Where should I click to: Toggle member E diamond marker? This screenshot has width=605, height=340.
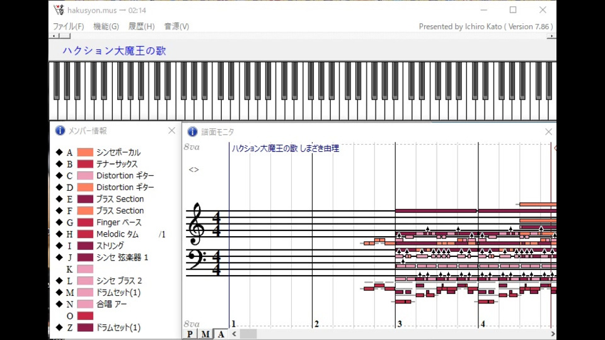tap(59, 198)
